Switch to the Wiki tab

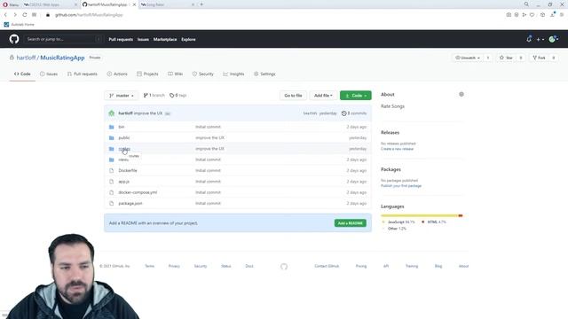coord(176,74)
